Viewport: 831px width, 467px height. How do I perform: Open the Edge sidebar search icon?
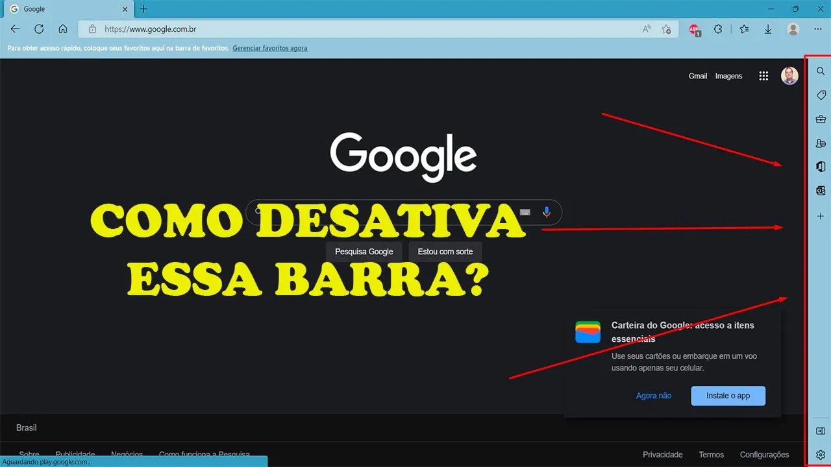tap(821, 71)
